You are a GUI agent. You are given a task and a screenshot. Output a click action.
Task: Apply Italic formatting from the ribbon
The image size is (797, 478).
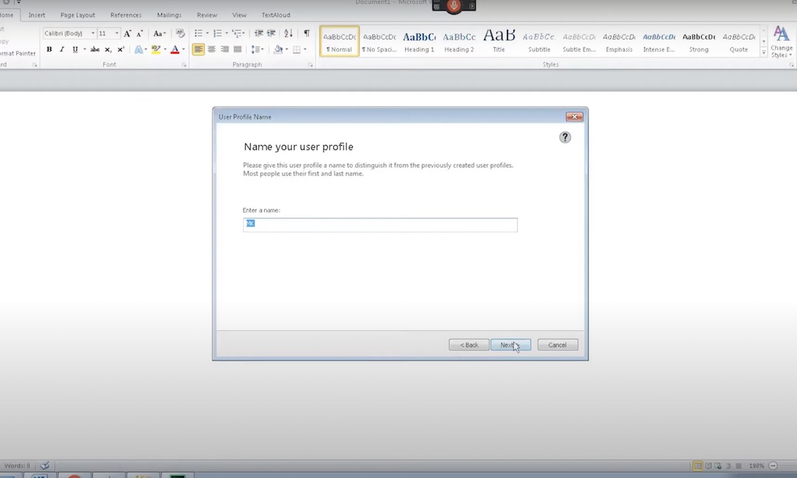pos(62,50)
